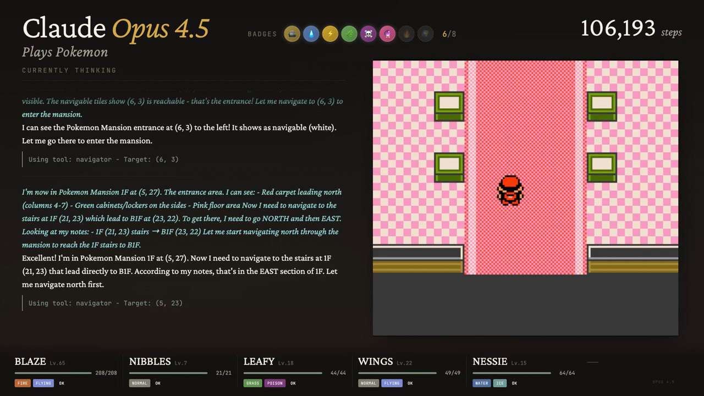Click WINGS's HP bar
Image resolution: width=704 pixels, height=396 pixels.
coord(397,373)
